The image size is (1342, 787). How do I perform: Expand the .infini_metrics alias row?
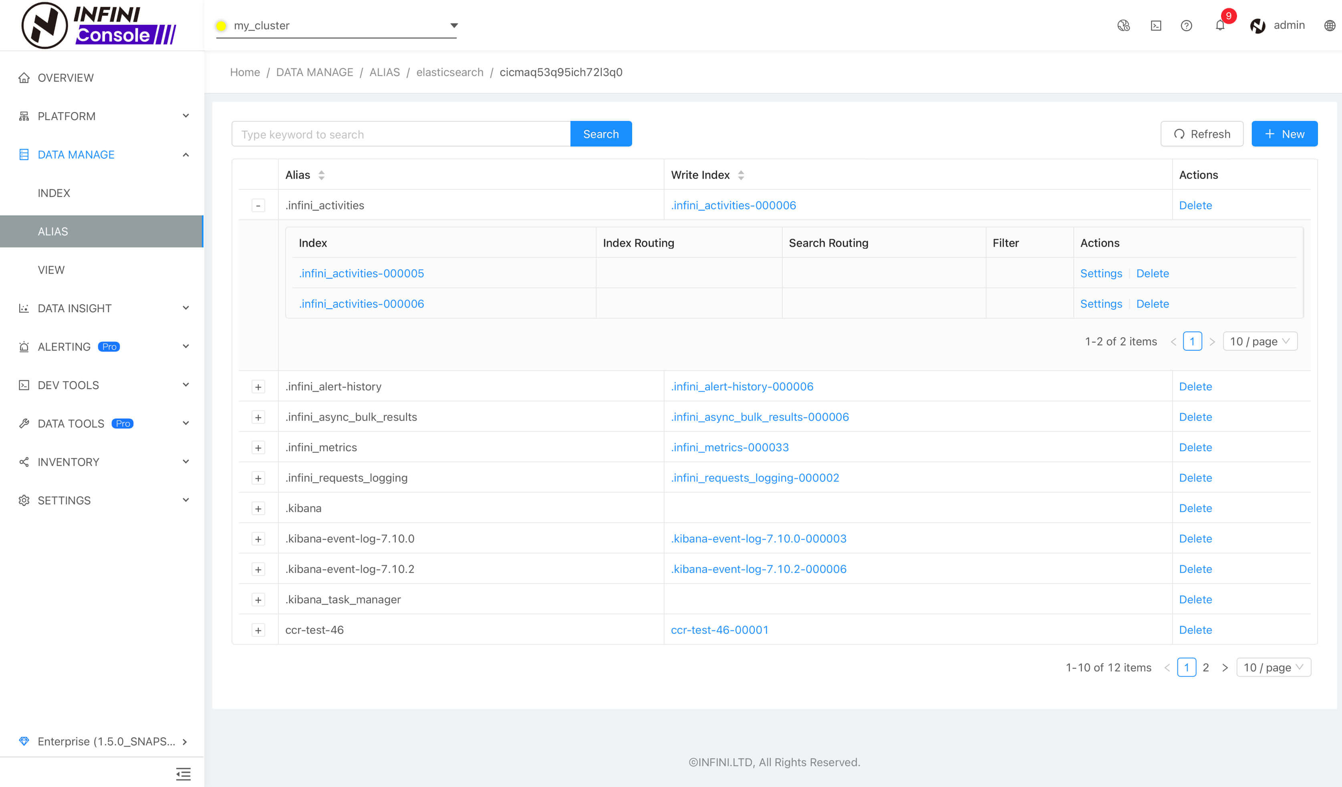(x=258, y=448)
